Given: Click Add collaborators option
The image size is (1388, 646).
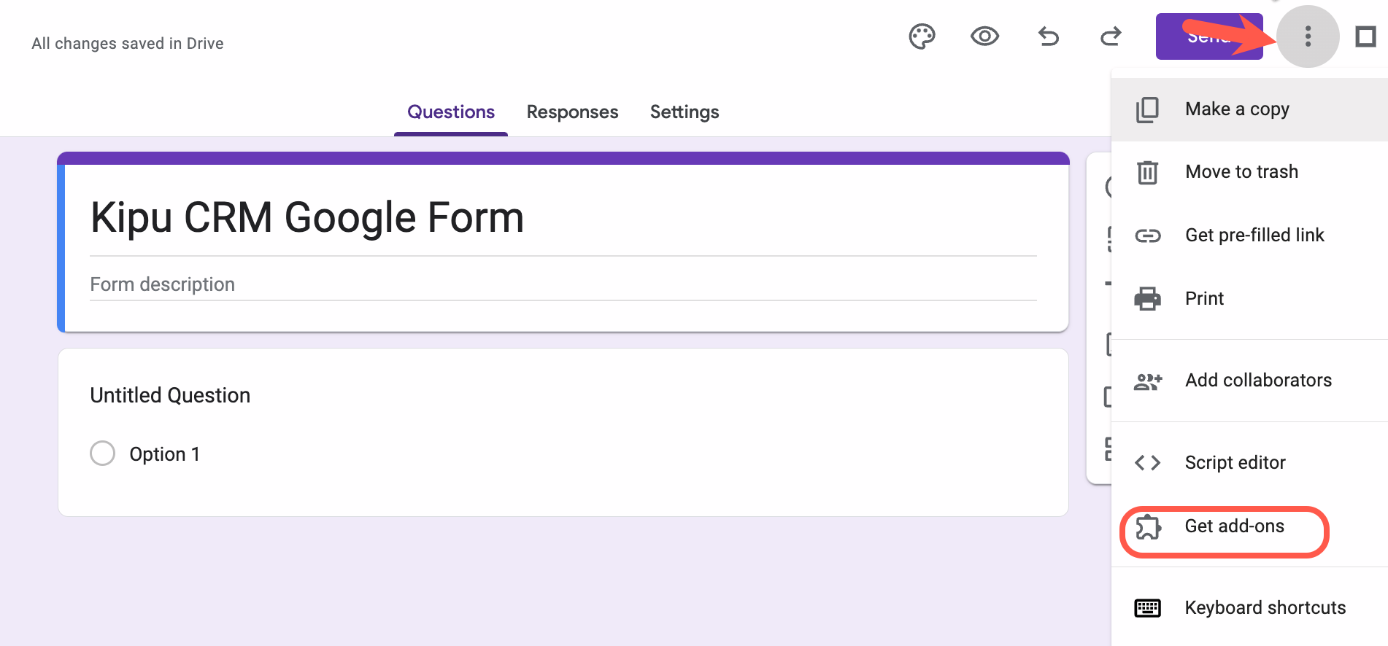Looking at the screenshot, I should (1258, 380).
